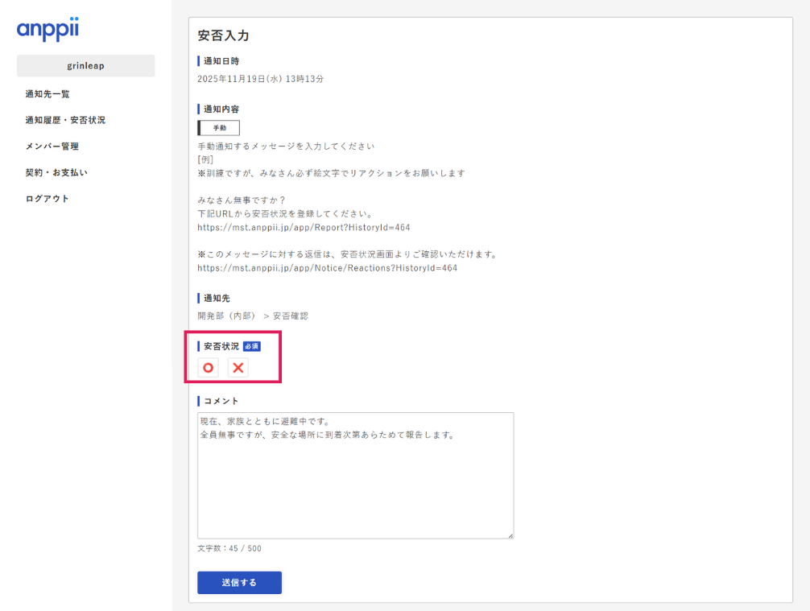Select the red cross (unsafe) status icon
810x611 pixels.
(238, 368)
